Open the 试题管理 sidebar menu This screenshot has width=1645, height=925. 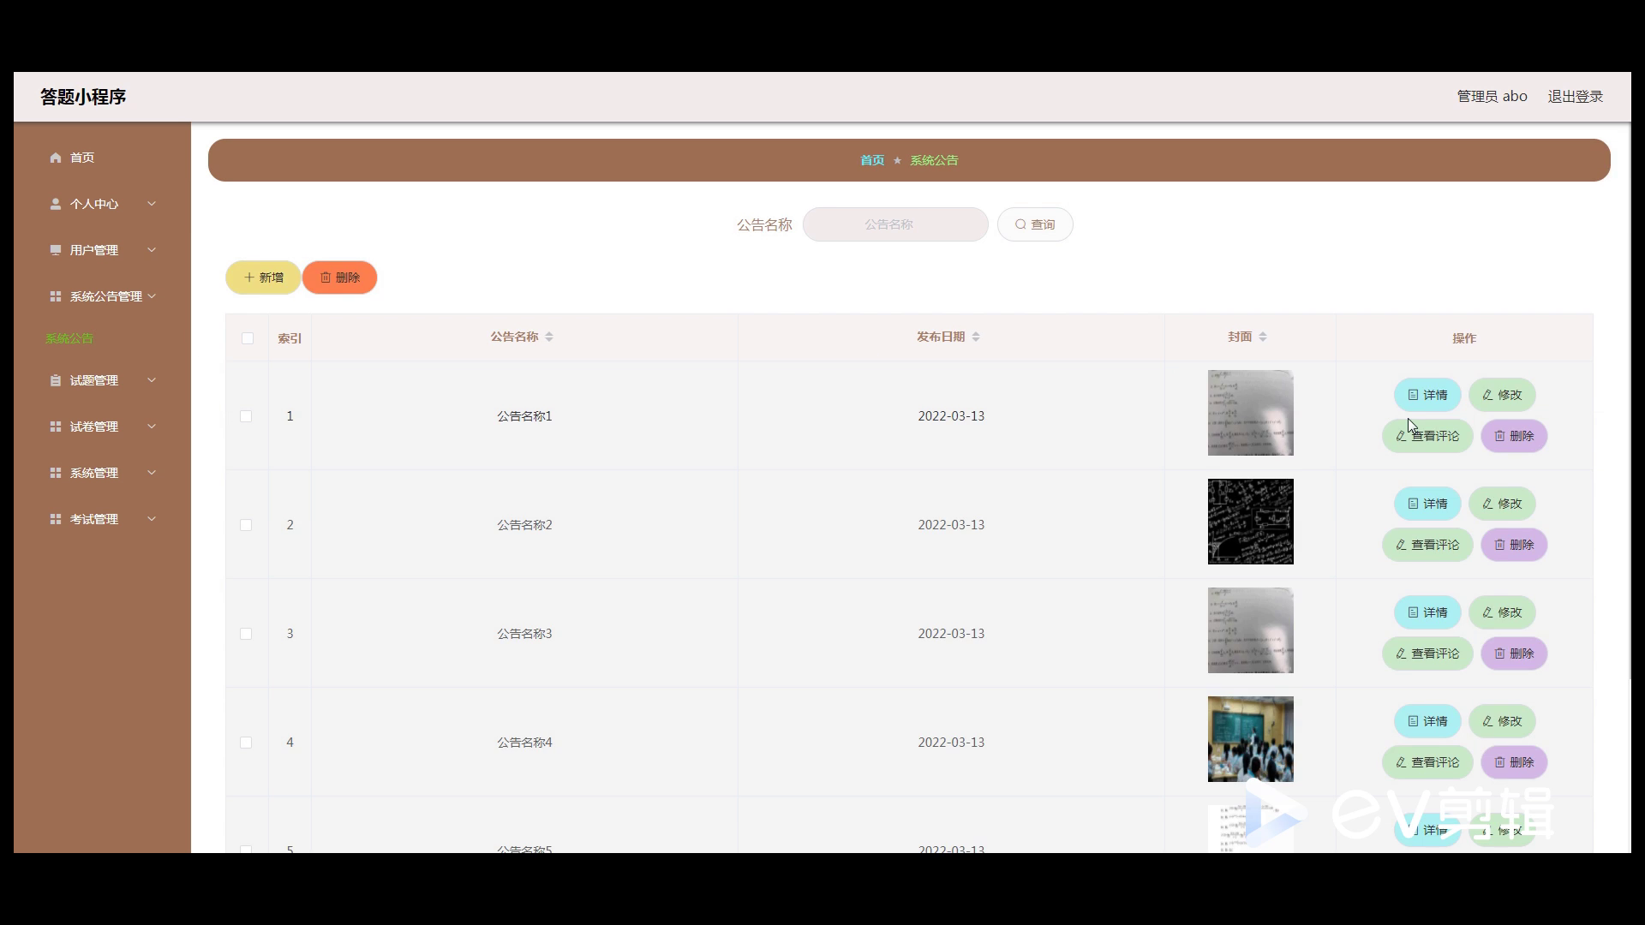coord(102,380)
